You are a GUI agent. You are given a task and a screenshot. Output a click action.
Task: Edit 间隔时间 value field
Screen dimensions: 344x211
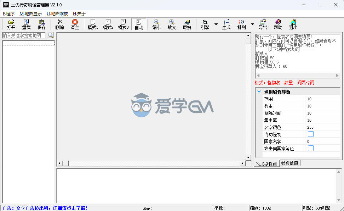[x=322, y=113]
